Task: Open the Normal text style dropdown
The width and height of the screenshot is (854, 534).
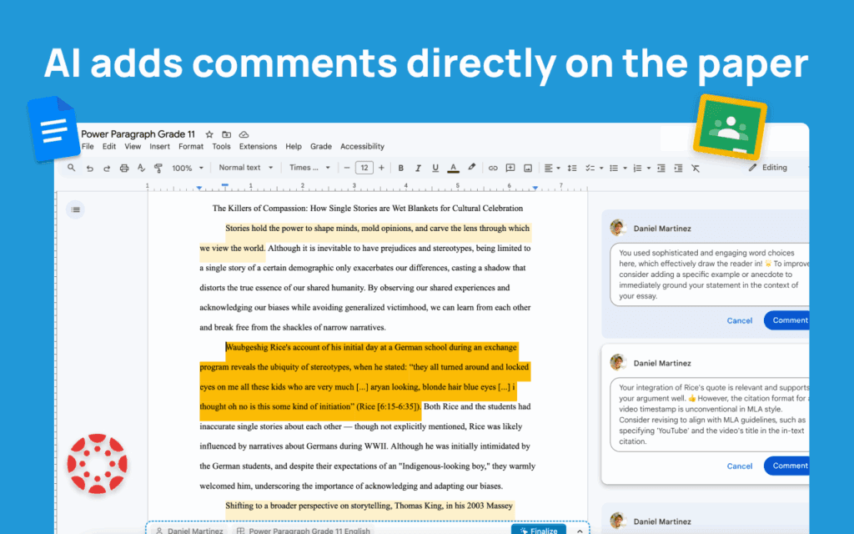Action: (245, 168)
